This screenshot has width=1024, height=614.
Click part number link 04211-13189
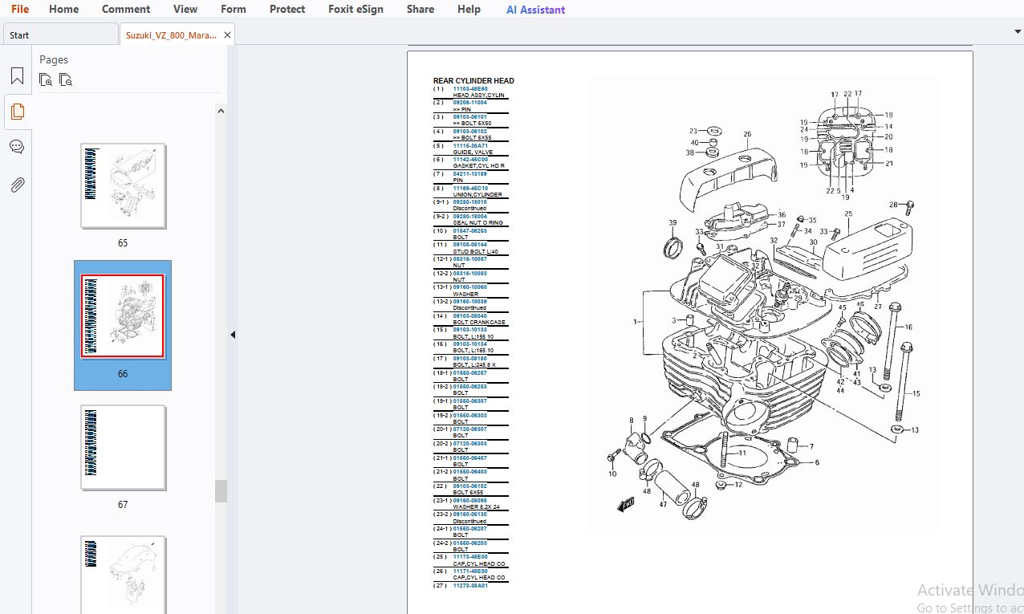click(469, 174)
